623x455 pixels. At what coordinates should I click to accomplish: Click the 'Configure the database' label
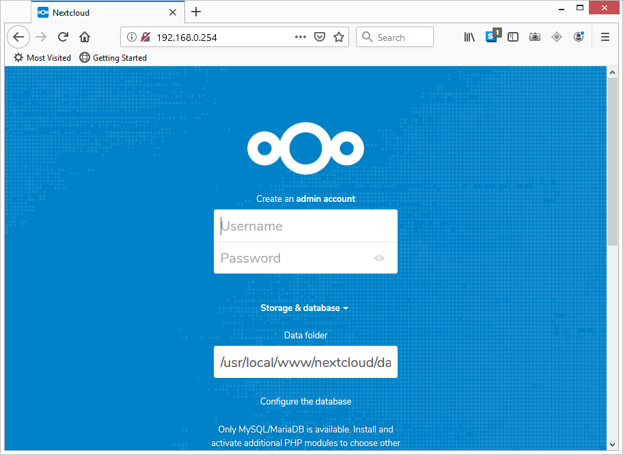tap(305, 401)
